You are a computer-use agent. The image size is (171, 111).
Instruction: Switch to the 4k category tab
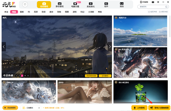(29, 12)
